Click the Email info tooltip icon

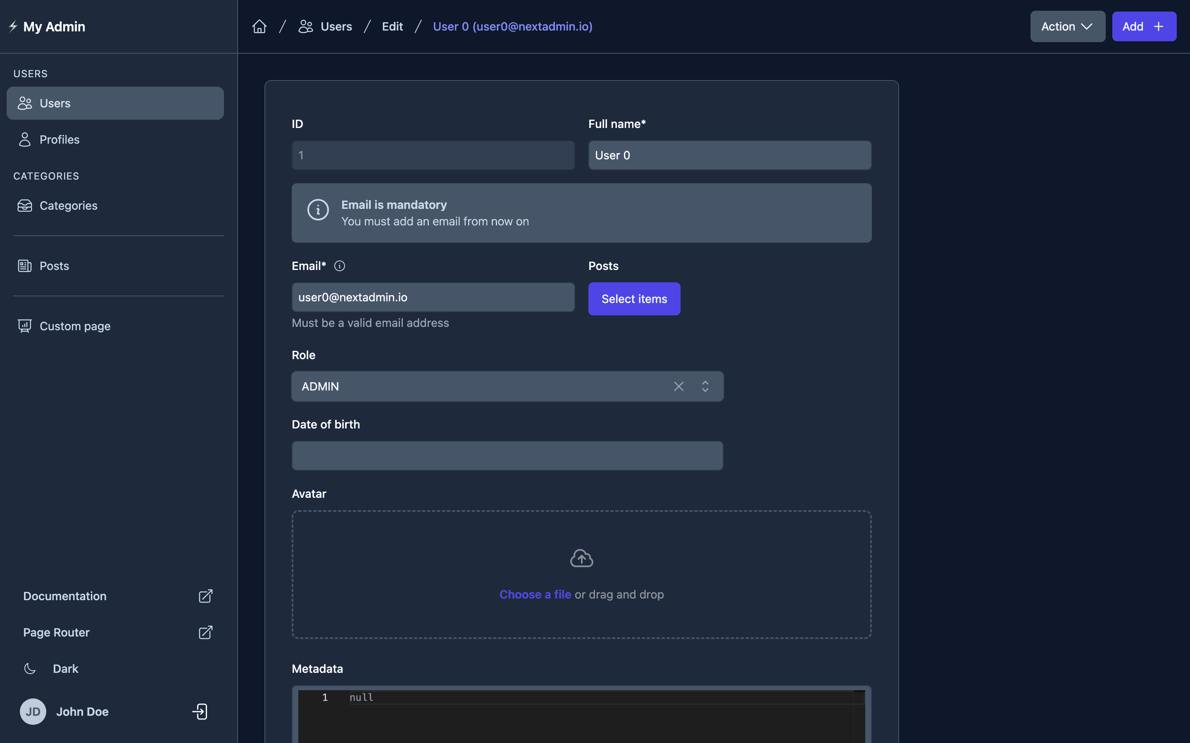(x=339, y=266)
